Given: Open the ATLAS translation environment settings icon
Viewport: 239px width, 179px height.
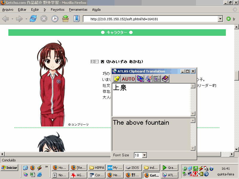Looking at the screenshot, I should tap(157, 79).
